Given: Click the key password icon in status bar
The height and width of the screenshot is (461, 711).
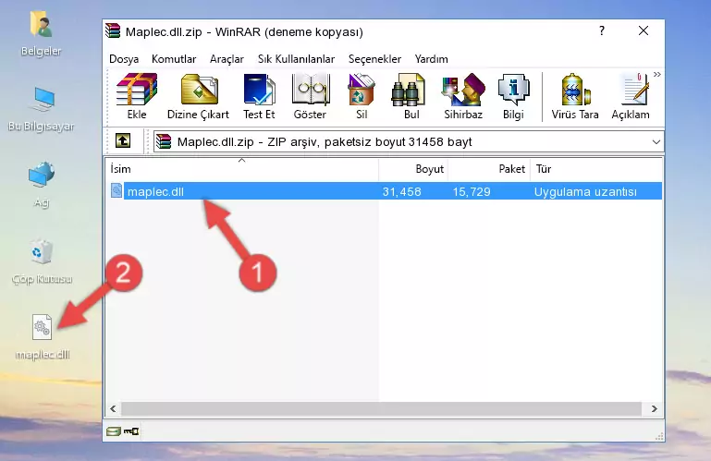Looking at the screenshot, I should point(131,431).
